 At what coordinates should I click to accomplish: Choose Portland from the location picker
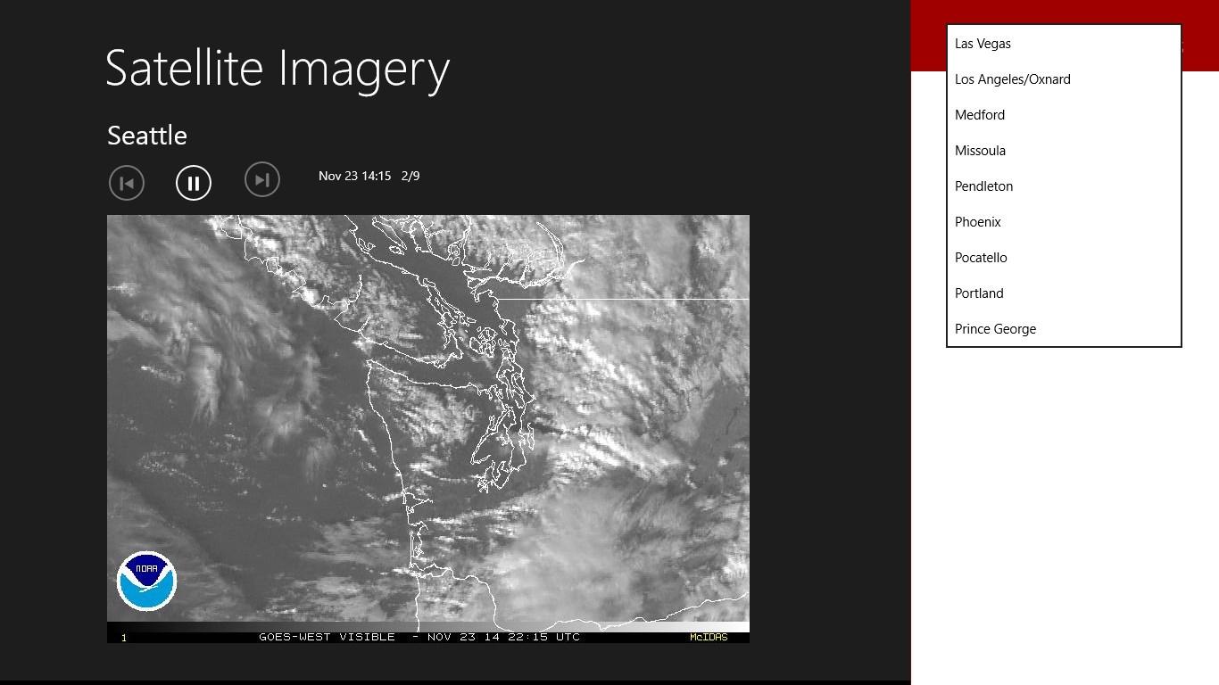tap(979, 293)
